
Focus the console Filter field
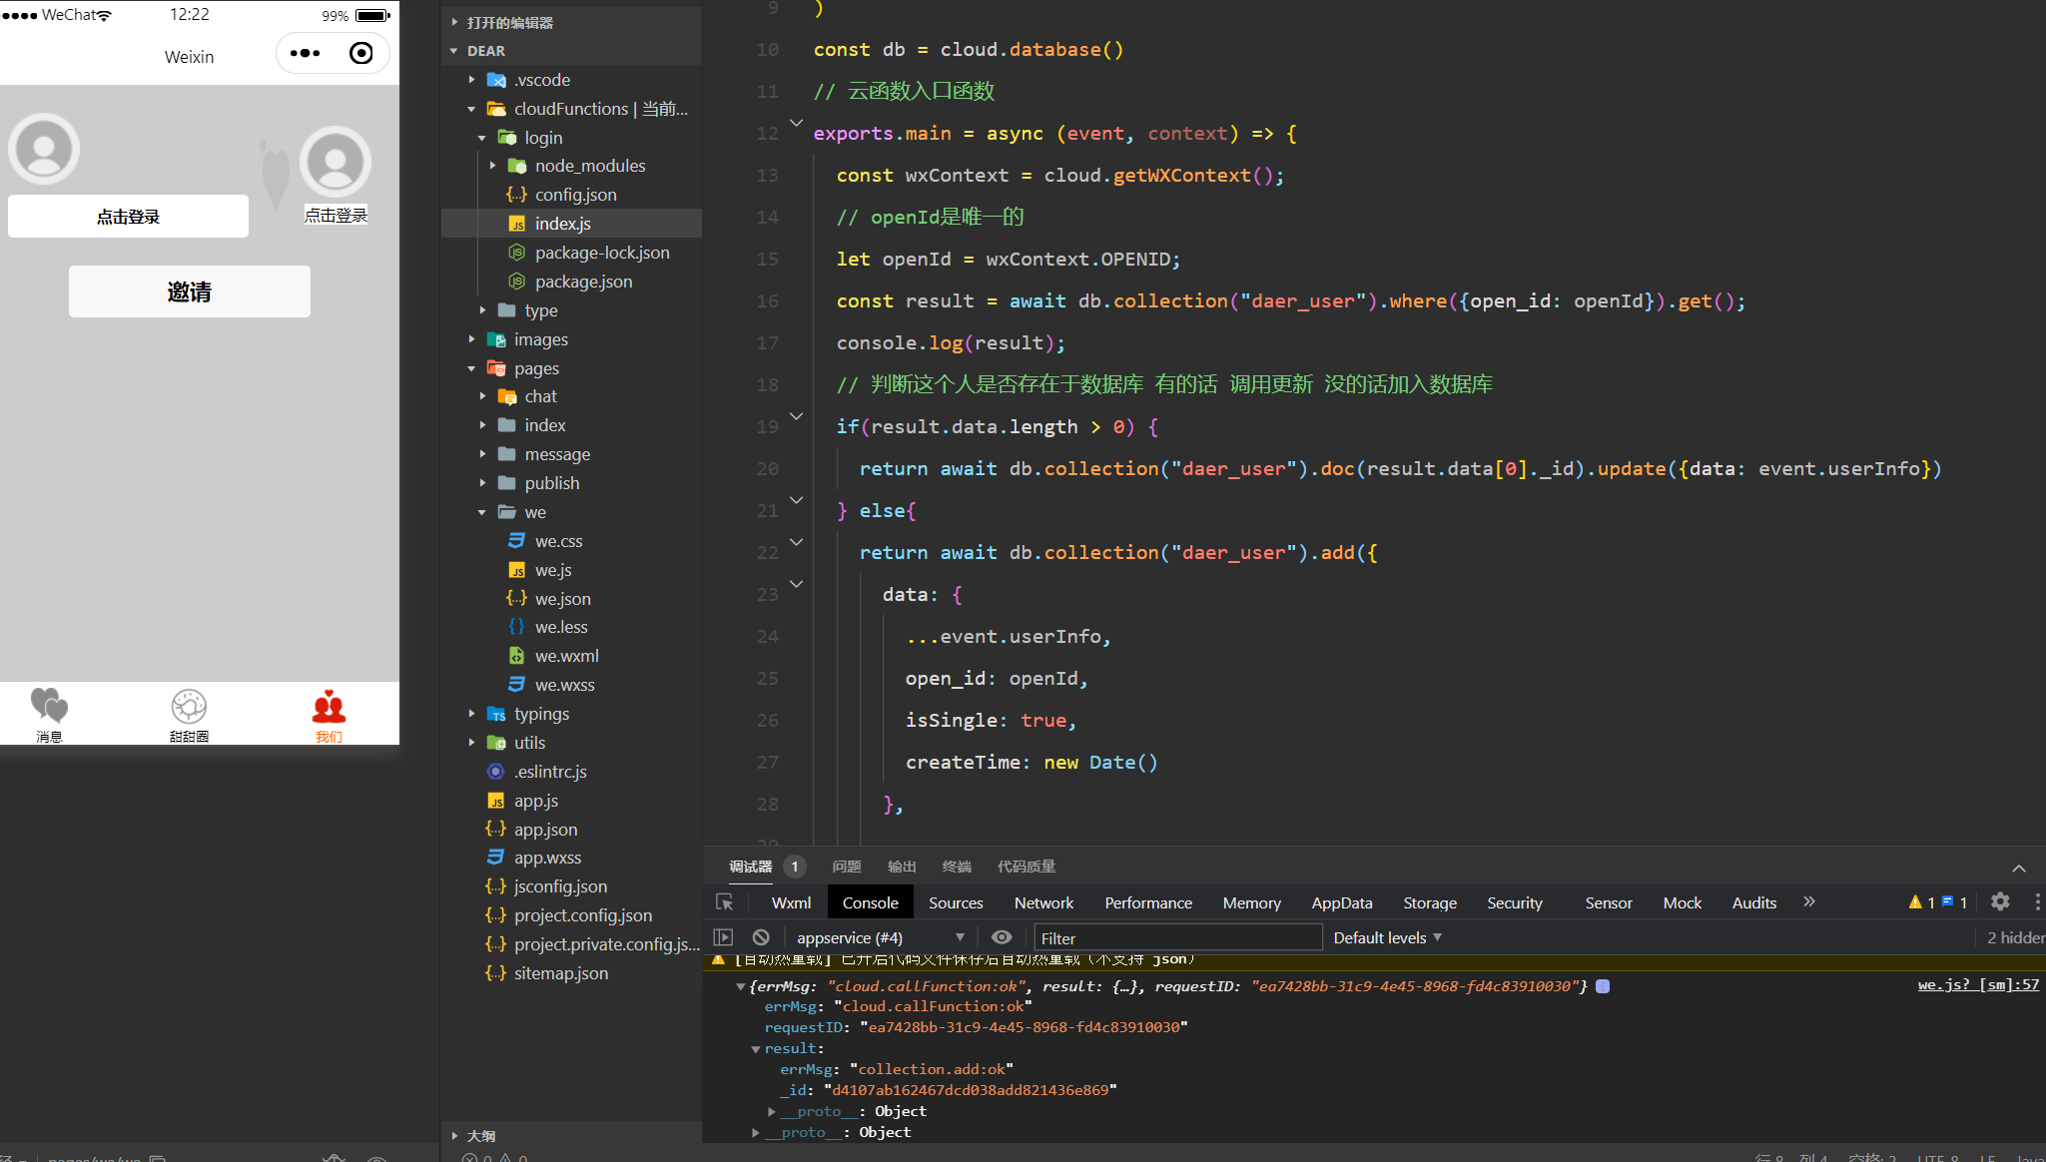[1176, 937]
